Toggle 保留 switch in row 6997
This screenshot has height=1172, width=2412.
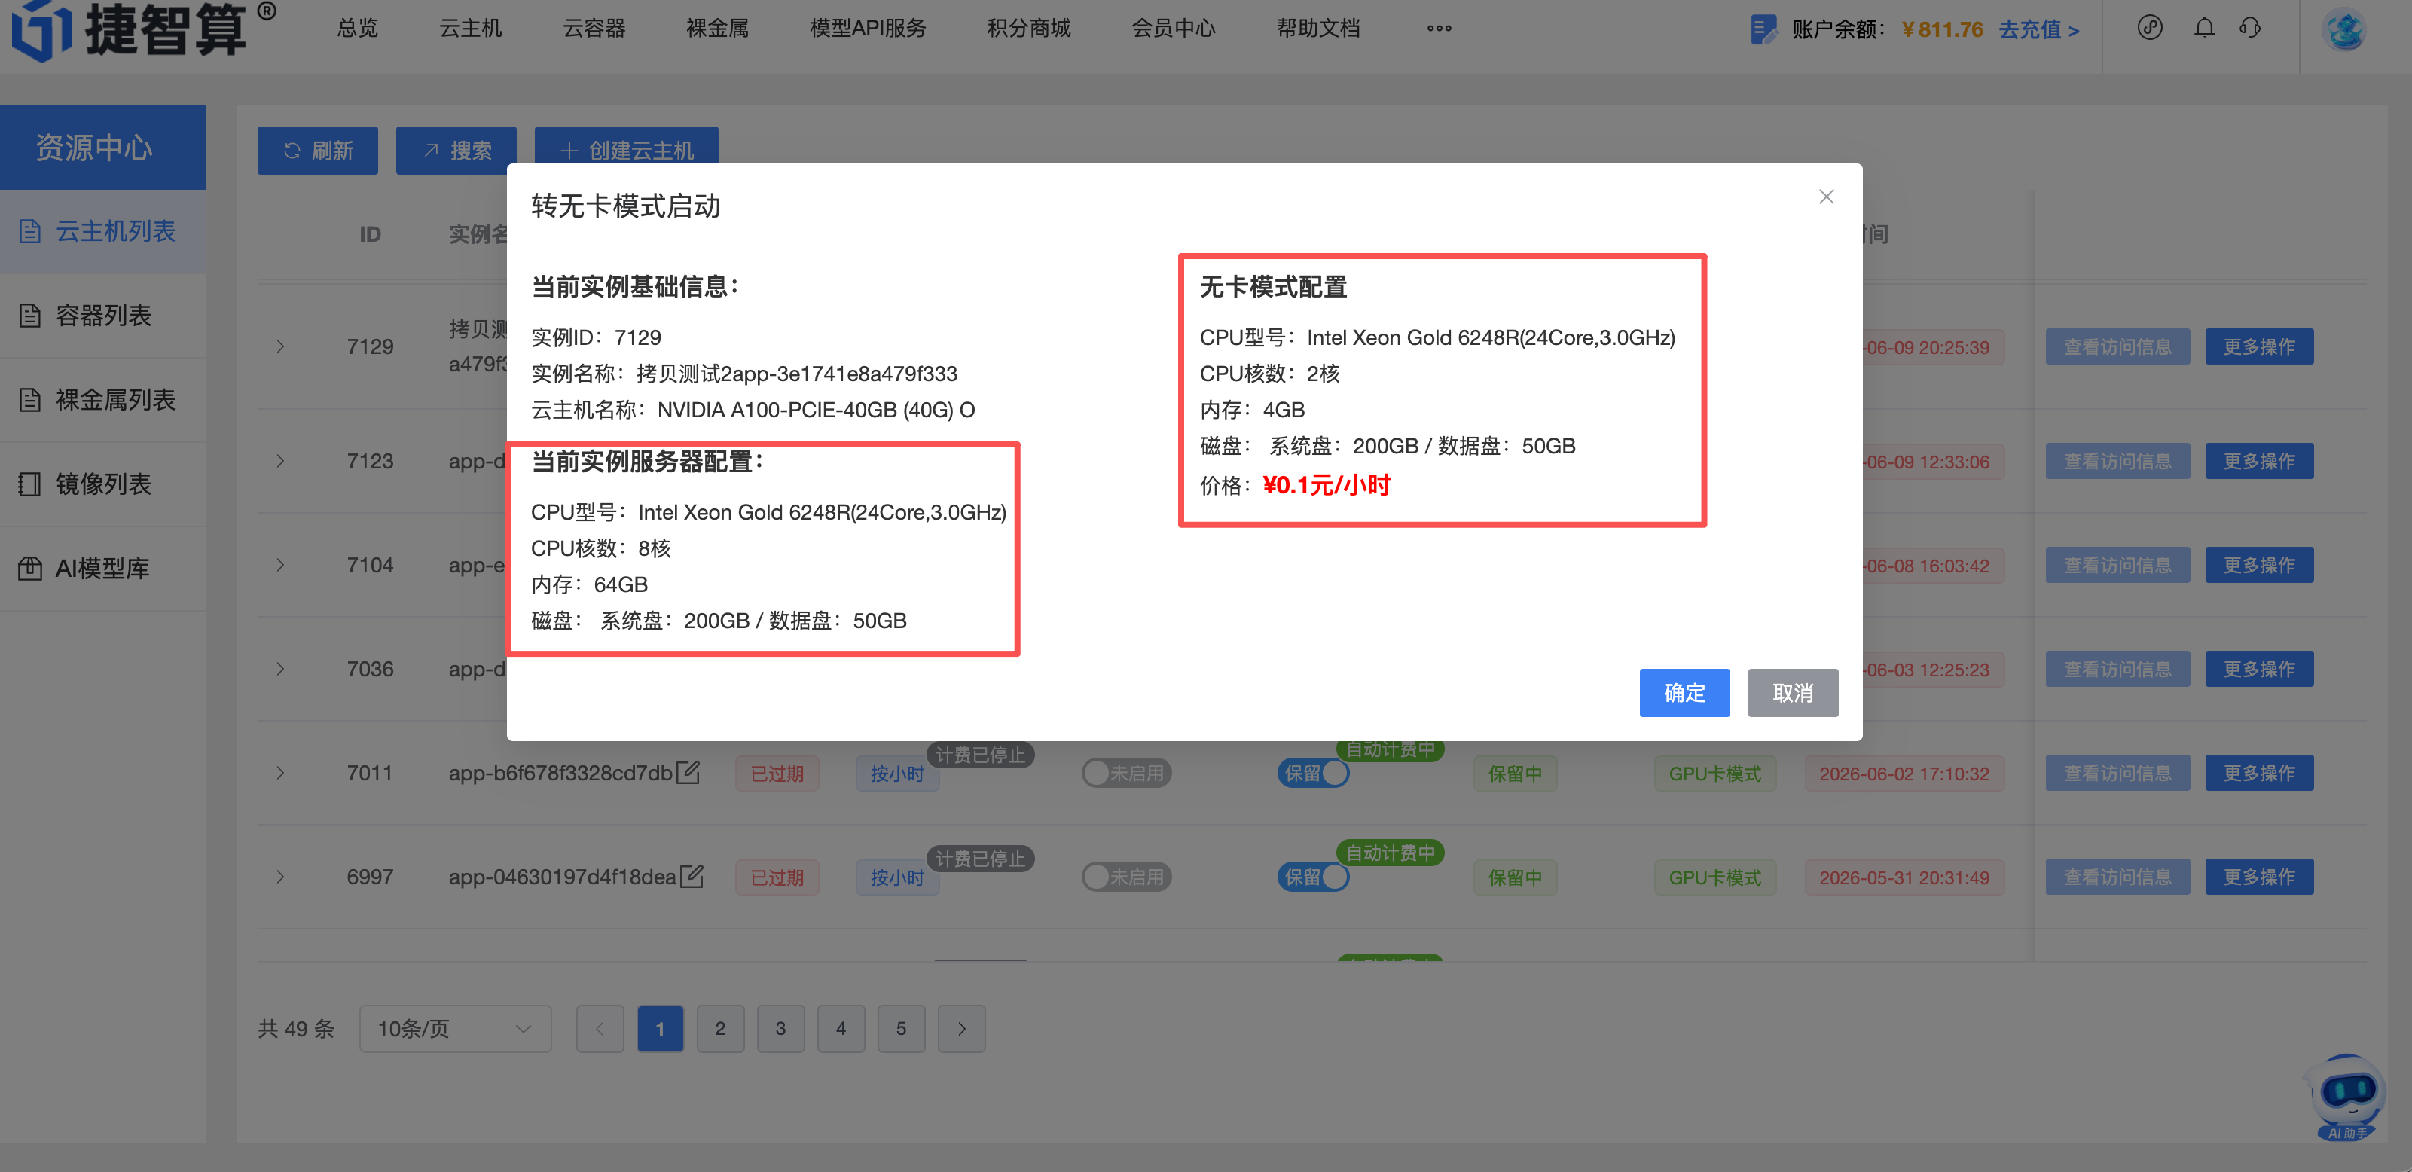1313,877
